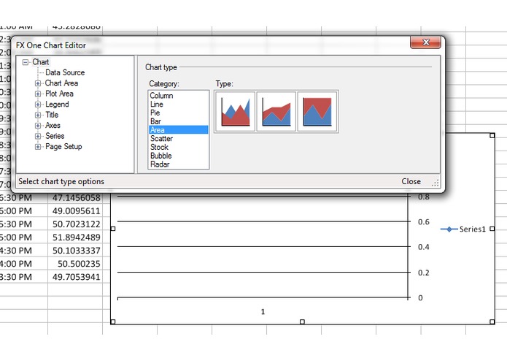This screenshot has width=507, height=361.
Task: Click the 0.6 axis label on chart
Action: [x=424, y=222]
